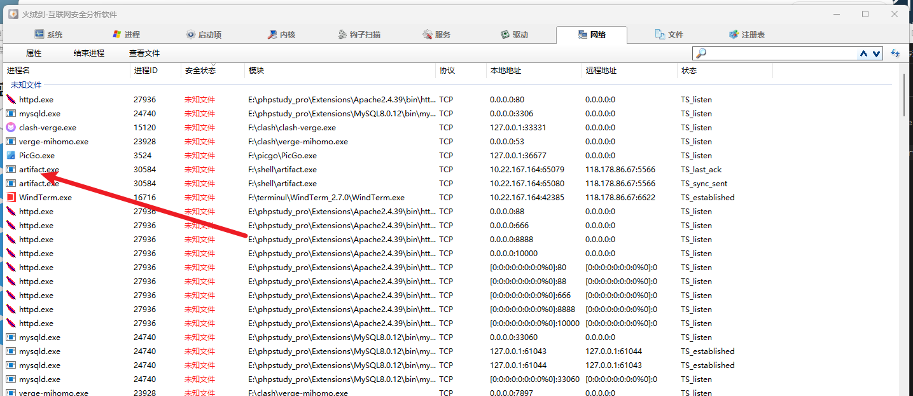Viewport: 913px width, 396px height.
Task: Sort by the 安全状态 column header
Action: click(x=200, y=71)
